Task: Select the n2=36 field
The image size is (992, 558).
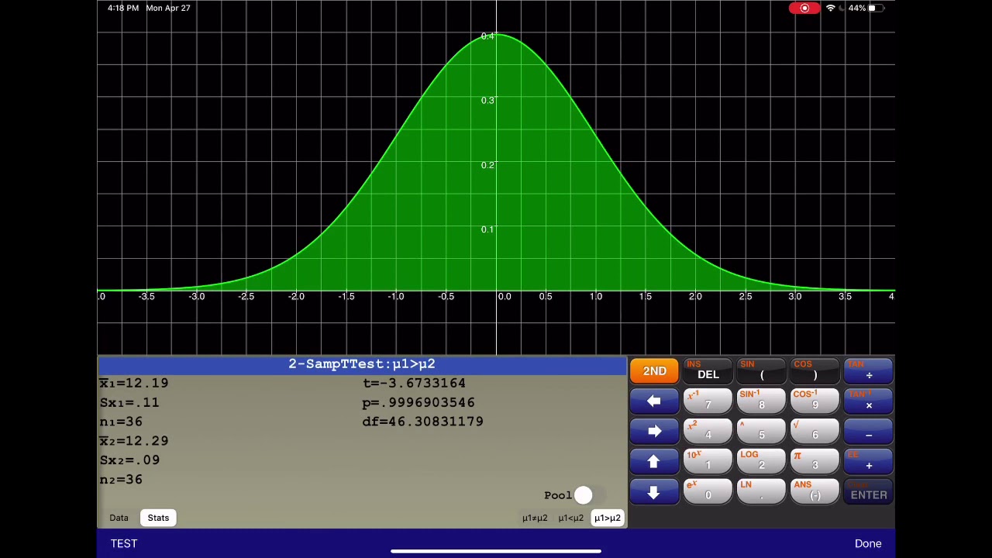Action: tap(121, 480)
